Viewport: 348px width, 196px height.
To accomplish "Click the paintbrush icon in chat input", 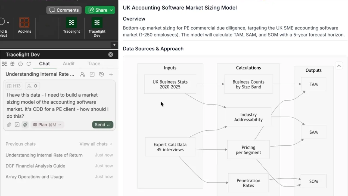I will click(25, 125).
